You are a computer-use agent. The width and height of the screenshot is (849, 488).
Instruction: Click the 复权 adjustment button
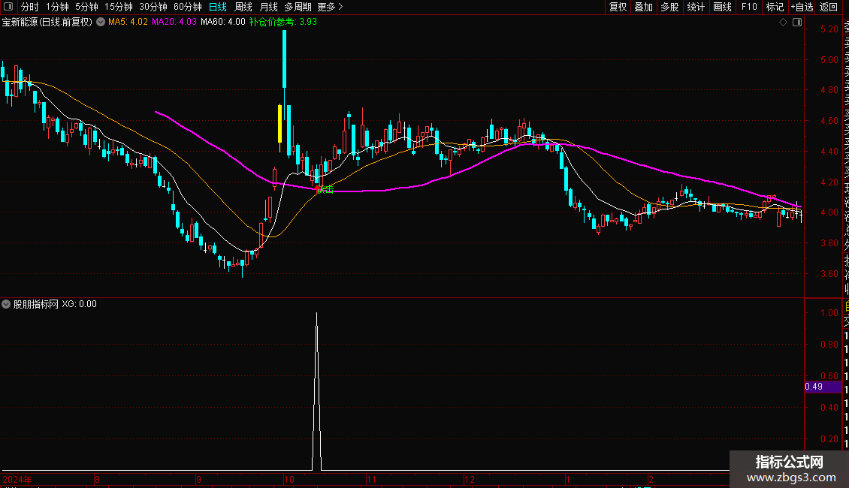click(618, 7)
